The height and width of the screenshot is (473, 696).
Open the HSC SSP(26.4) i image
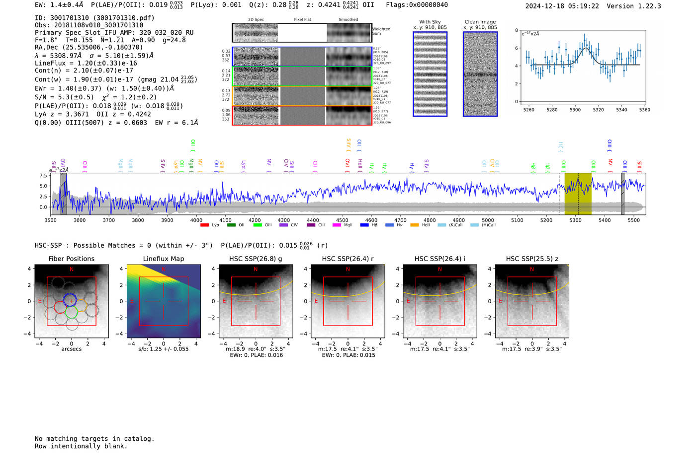pos(440,301)
